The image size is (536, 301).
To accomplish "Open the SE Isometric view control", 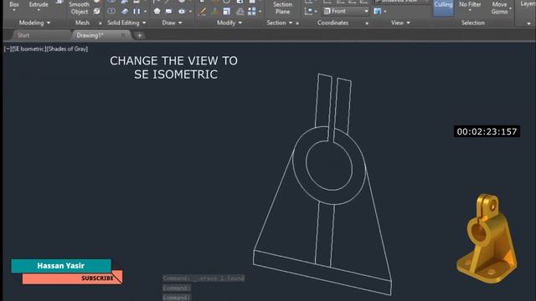I will click(28, 49).
